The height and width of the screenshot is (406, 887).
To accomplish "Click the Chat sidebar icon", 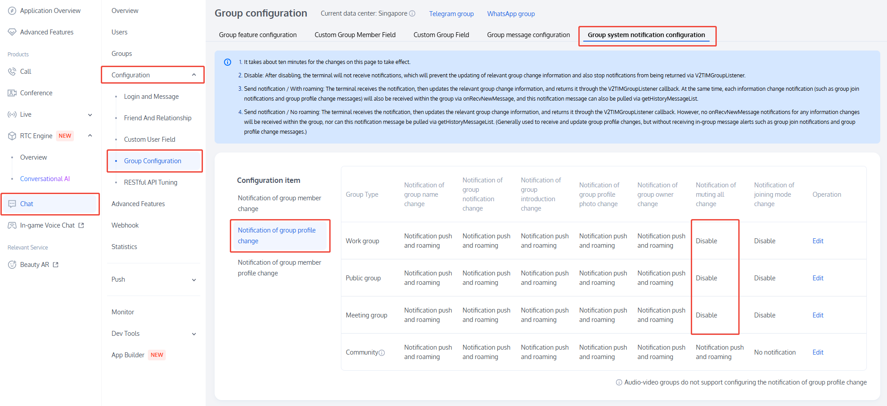I will (x=12, y=204).
